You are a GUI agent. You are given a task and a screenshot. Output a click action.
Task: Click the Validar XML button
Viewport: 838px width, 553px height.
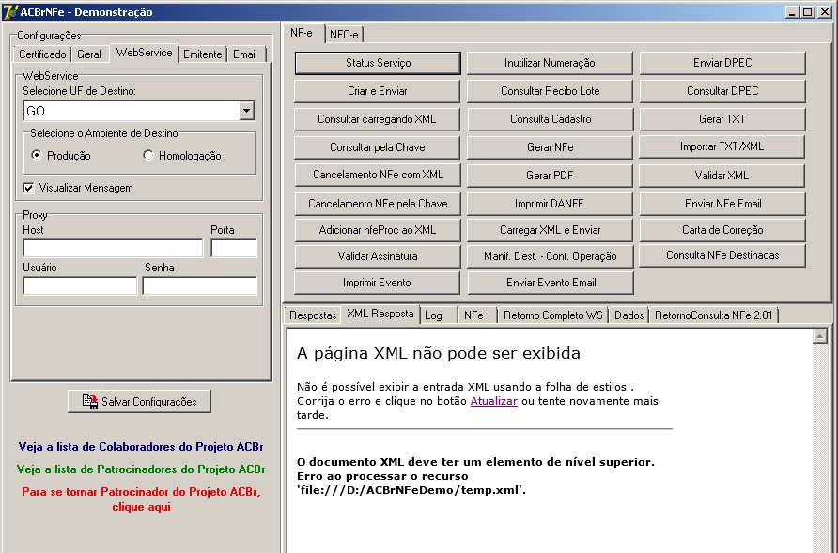pyautogui.click(x=722, y=176)
